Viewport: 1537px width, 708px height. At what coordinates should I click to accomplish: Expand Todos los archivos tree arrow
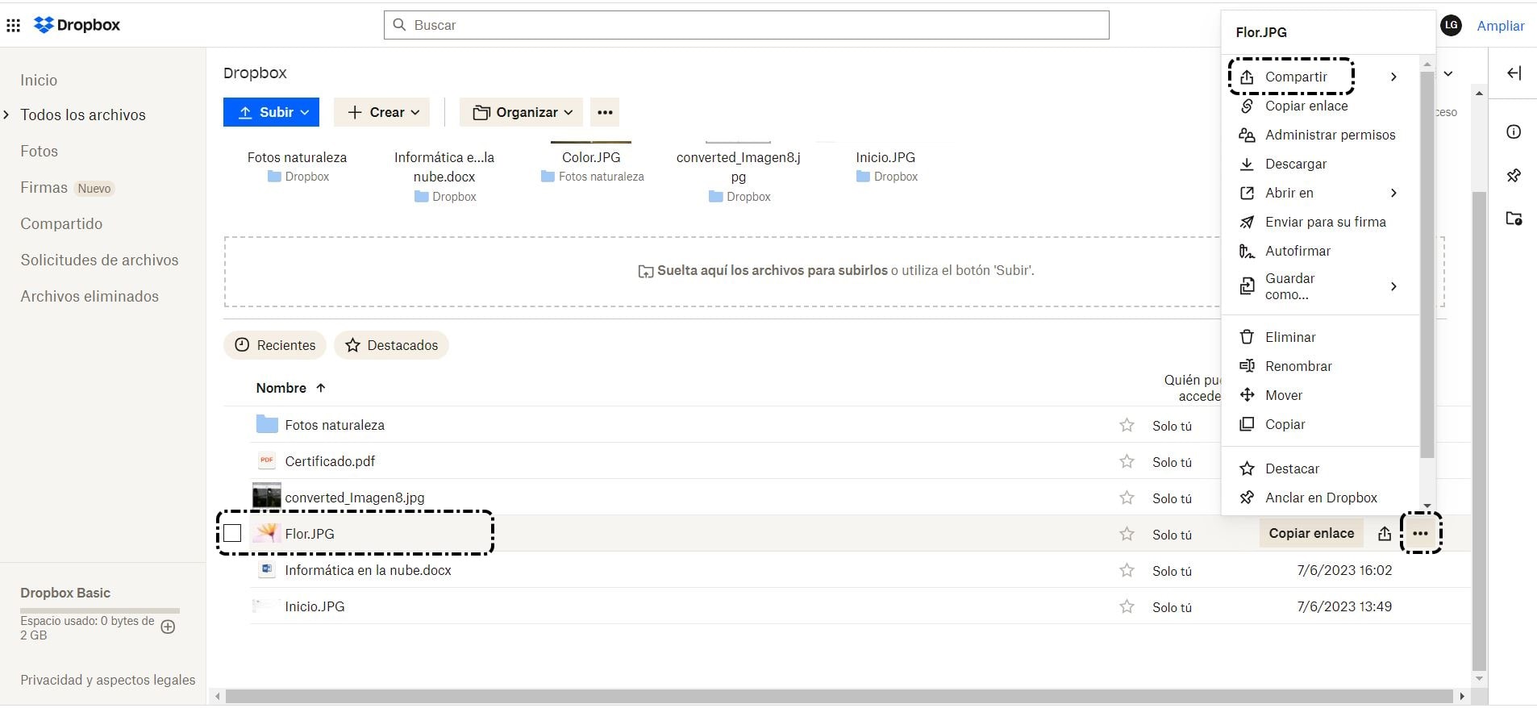[6, 115]
